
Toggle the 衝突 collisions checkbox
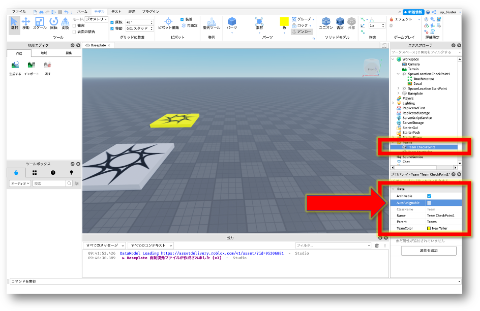tap(74, 26)
